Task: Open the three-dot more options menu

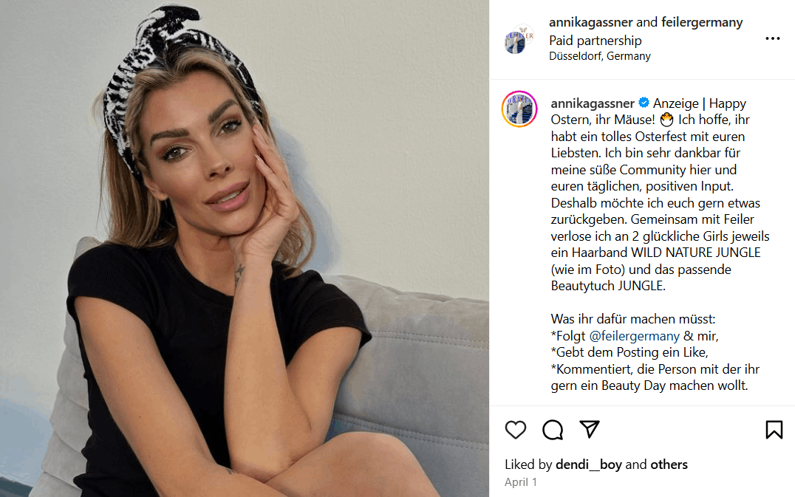Action: [773, 38]
